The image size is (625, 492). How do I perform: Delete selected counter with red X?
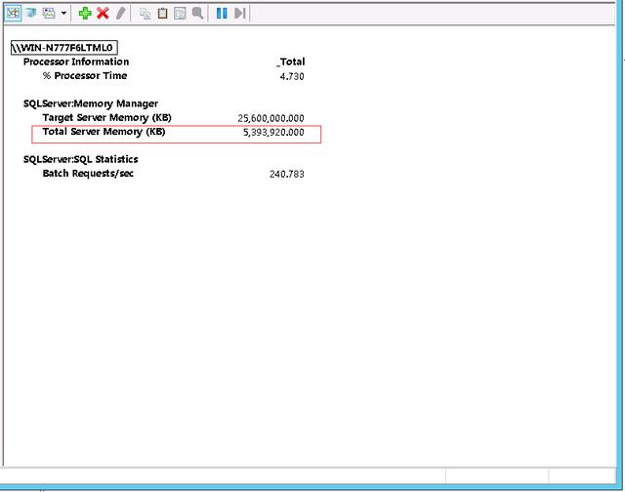click(x=103, y=13)
